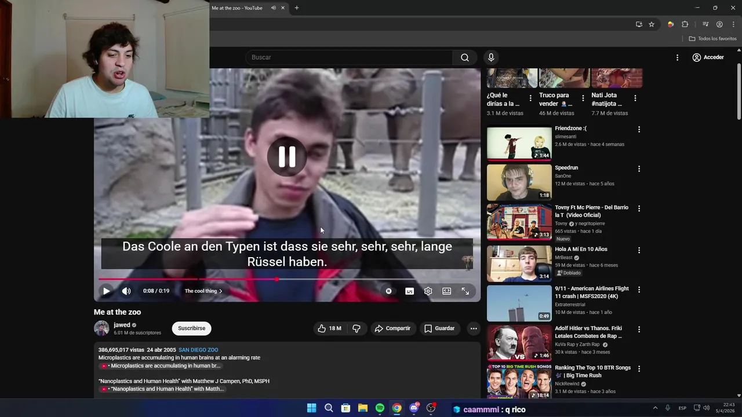Click the search magnifier button
742x417 pixels.
(465, 57)
